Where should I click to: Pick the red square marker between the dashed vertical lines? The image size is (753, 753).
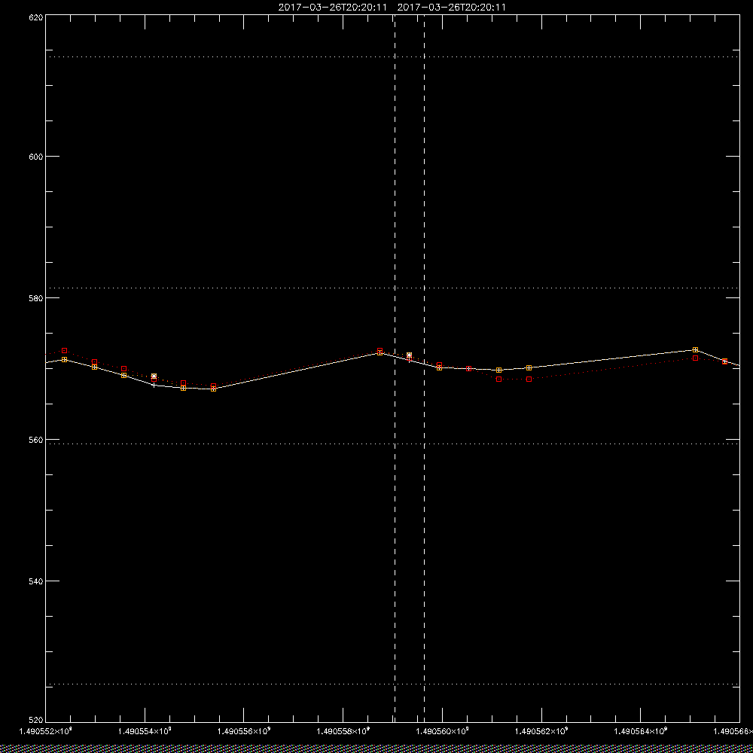(x=409, y=358)
